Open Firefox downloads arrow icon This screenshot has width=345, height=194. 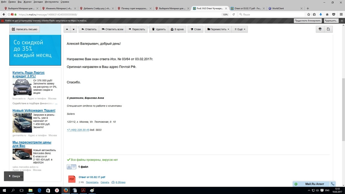pos(321,15)
